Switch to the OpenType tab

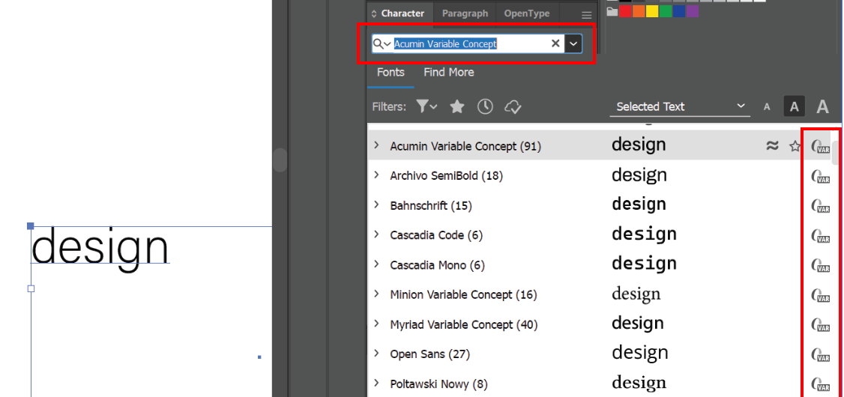[x=526, y=14]
